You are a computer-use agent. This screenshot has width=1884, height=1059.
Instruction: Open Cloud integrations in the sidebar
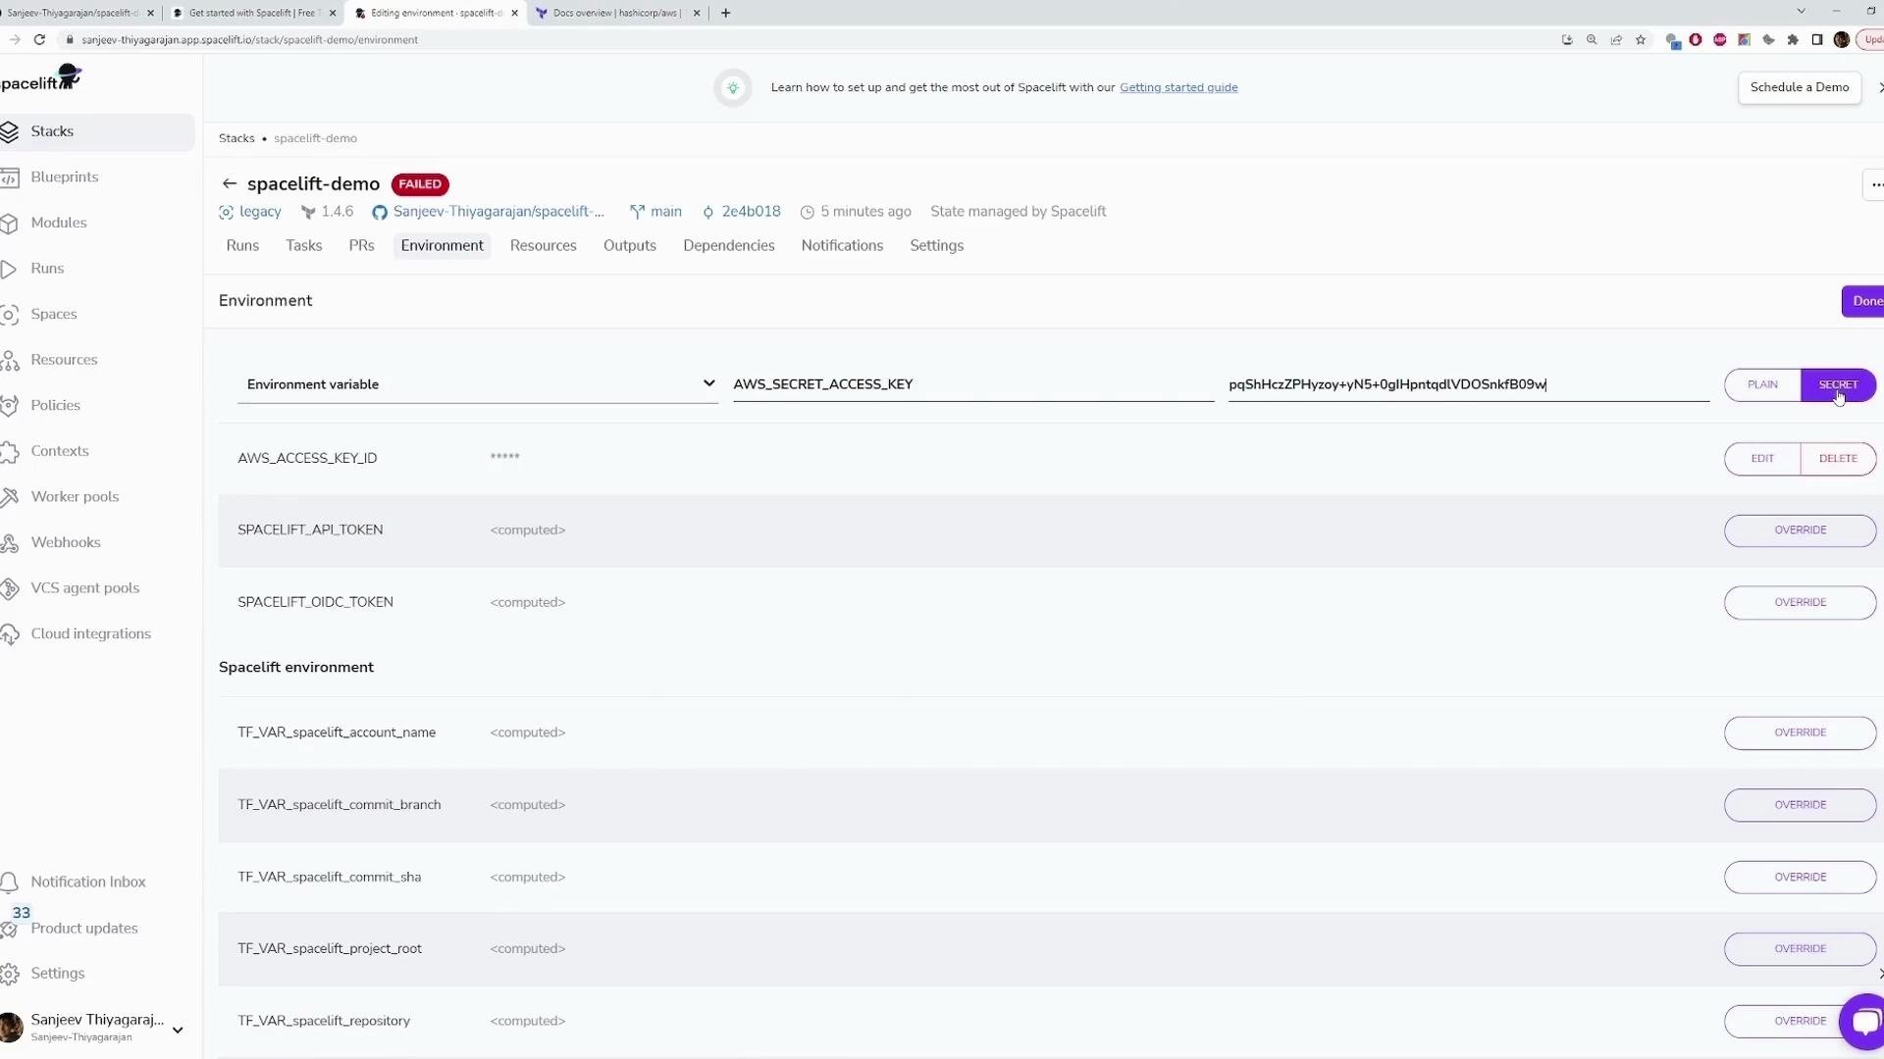tap(90, 633)
